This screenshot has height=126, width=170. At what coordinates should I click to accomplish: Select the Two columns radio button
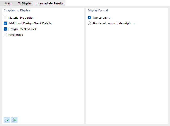(89, 18)
